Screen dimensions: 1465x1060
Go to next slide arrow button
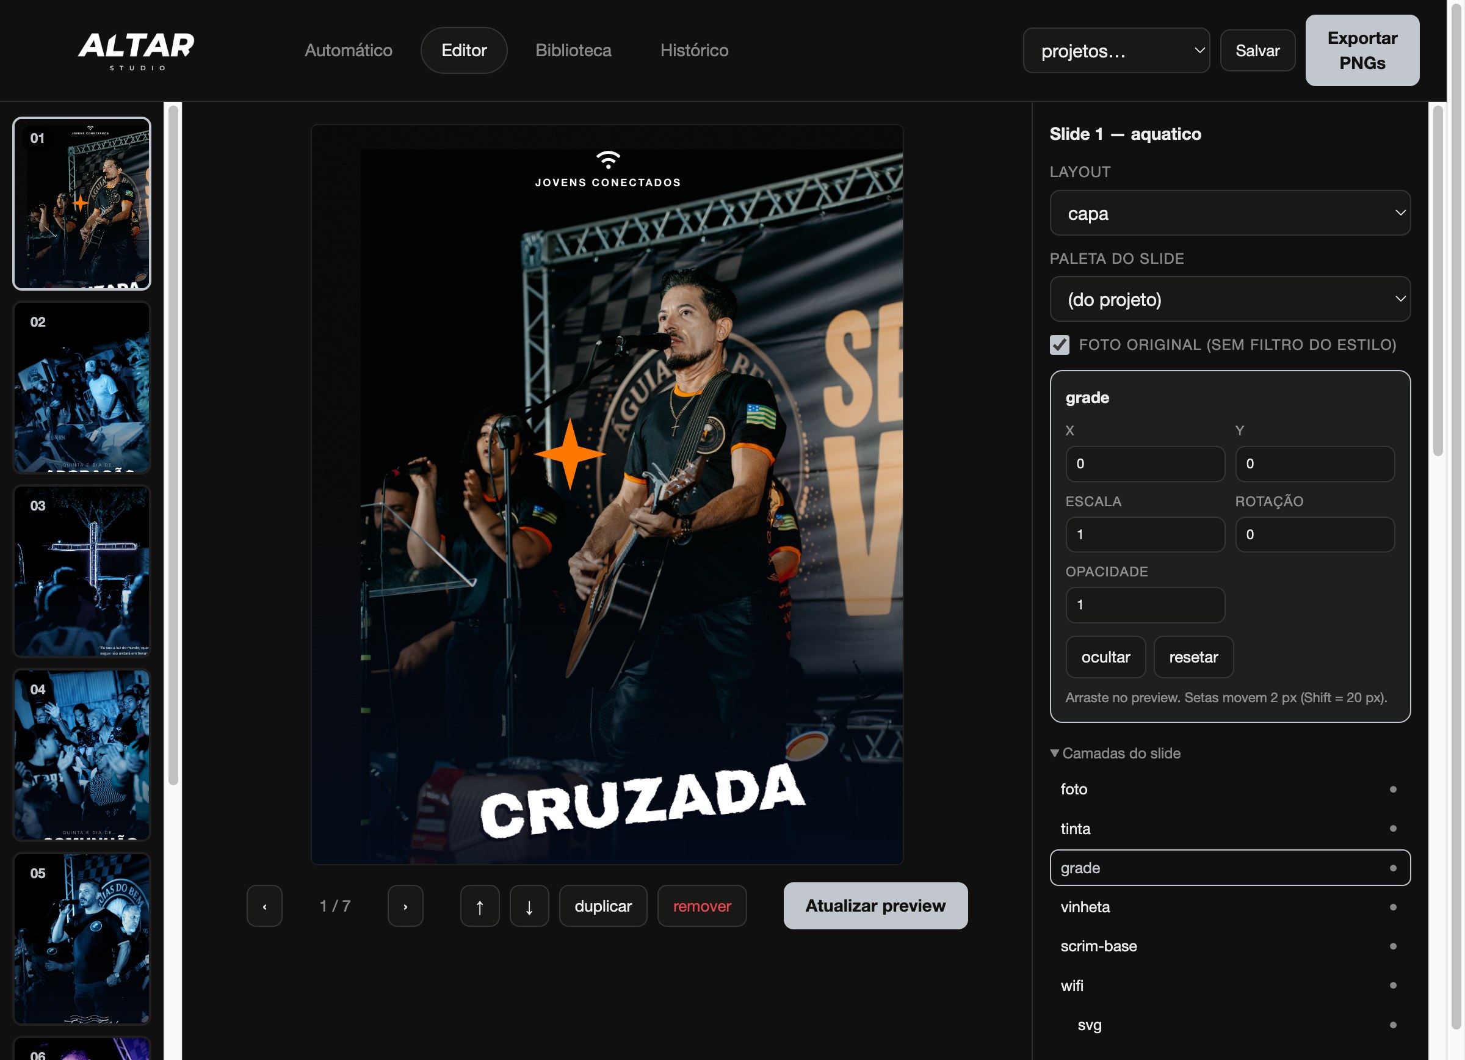click(x=405, y=906)
